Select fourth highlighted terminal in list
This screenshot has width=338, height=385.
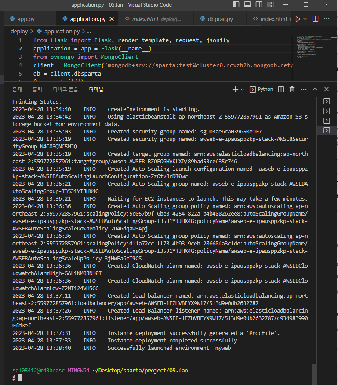[327, 130]
